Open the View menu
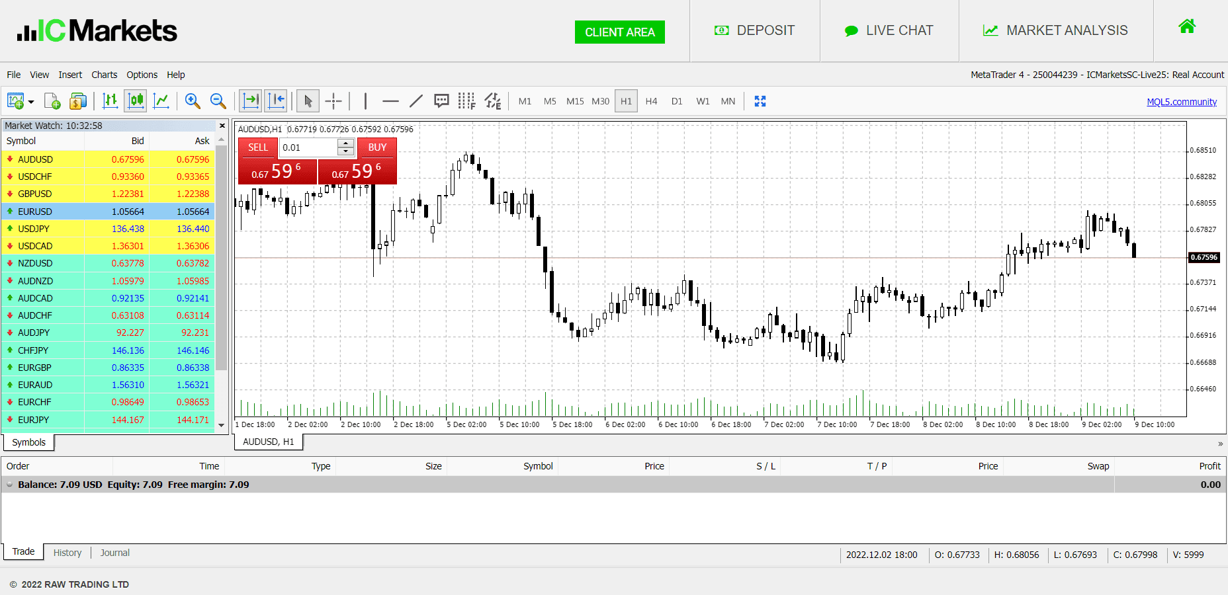Viewport: 1228px width, 595px height. point(39,75)
